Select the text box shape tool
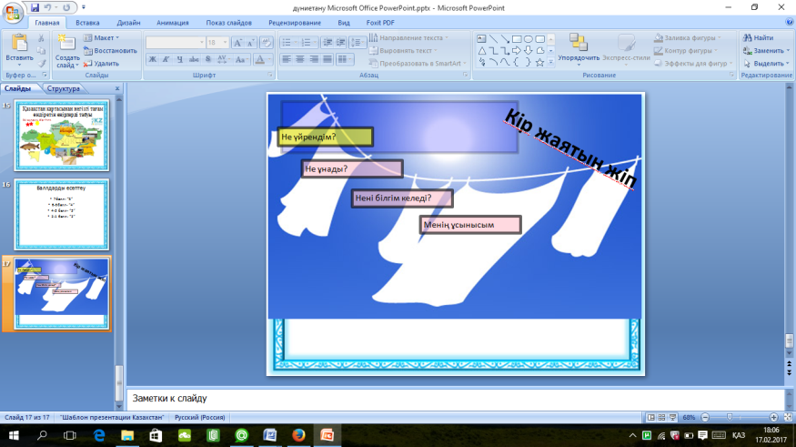796x447 pixels. tap(481, 38)
